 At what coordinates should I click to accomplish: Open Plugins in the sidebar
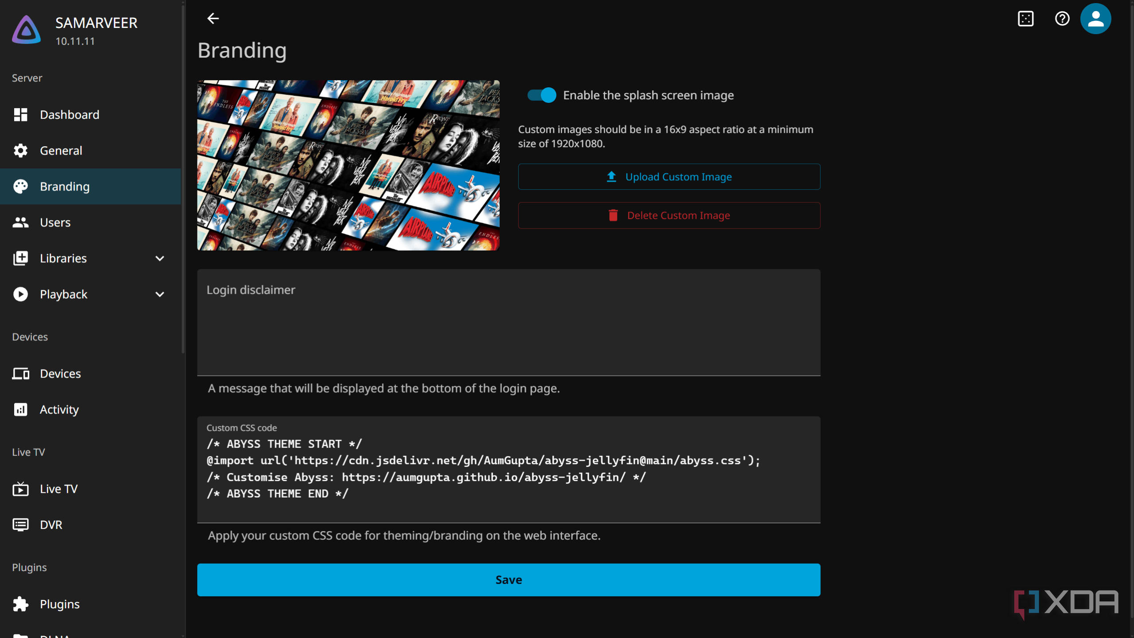pyautogui.click(x=90, y=604)
